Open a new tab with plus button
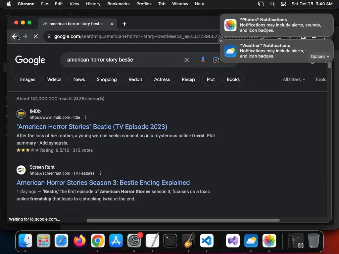The image size is (339, 254). point(124,24)
